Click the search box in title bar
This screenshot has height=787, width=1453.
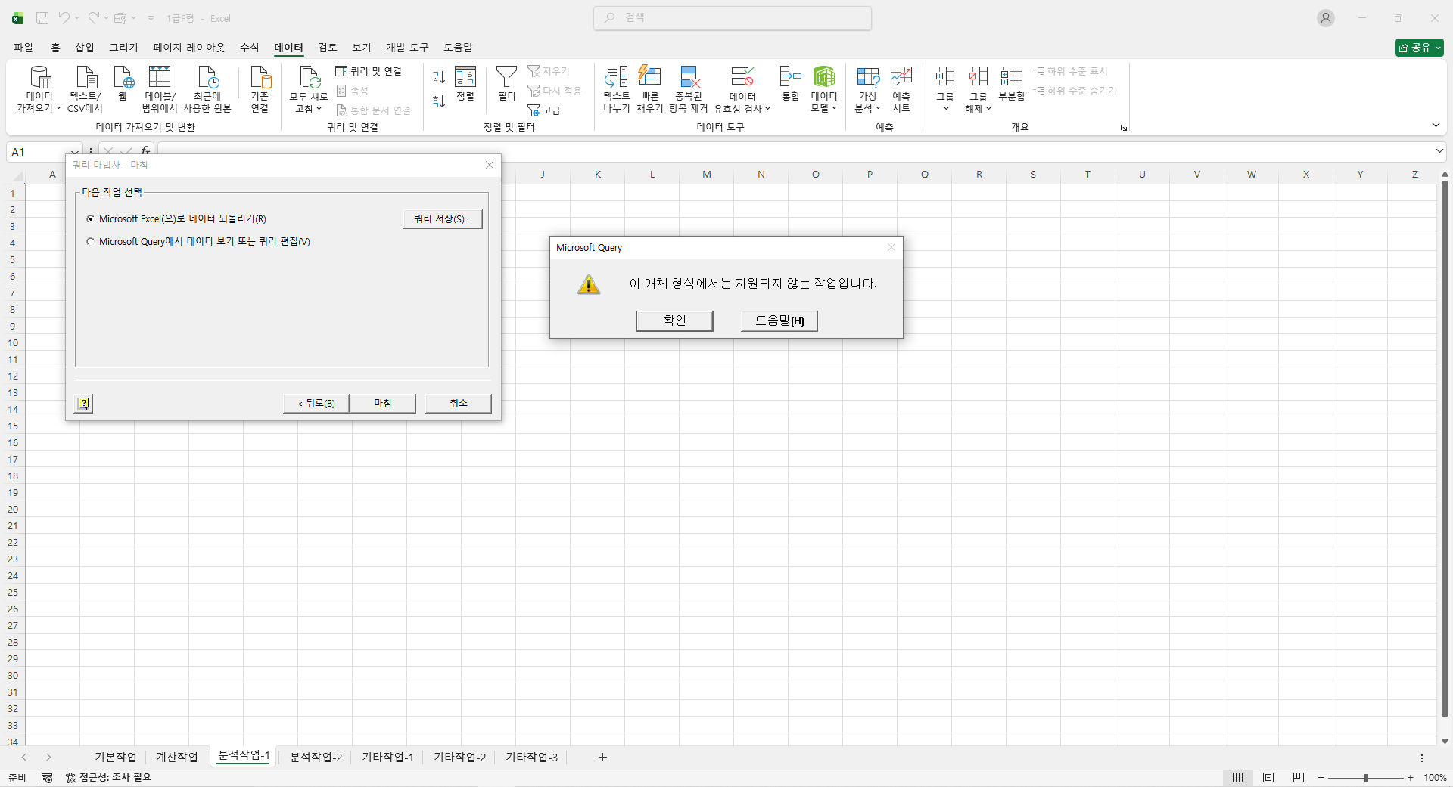coord(732,18)
